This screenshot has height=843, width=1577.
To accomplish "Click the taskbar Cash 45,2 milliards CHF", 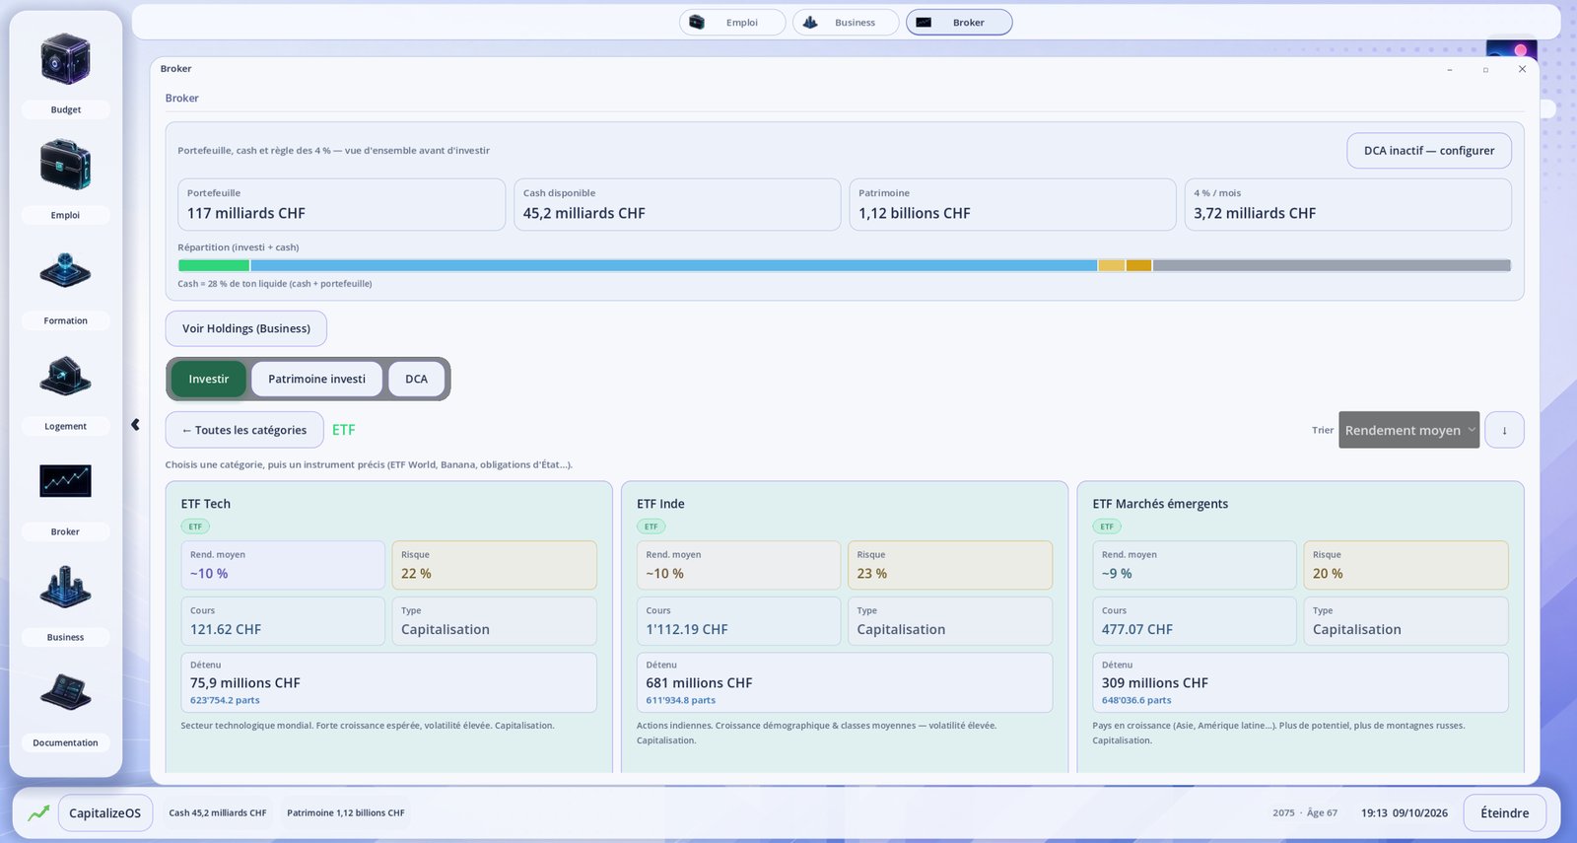I will tap(218, 813).
